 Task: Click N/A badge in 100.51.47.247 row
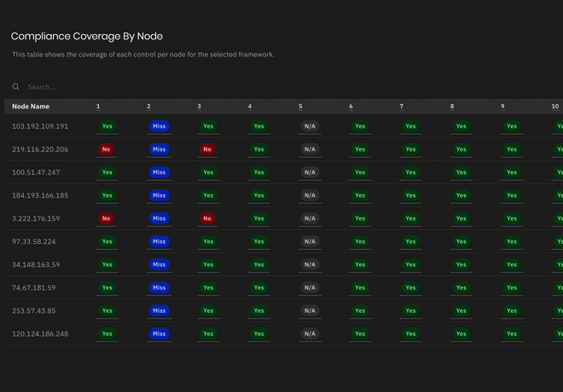tap(310, 172)
